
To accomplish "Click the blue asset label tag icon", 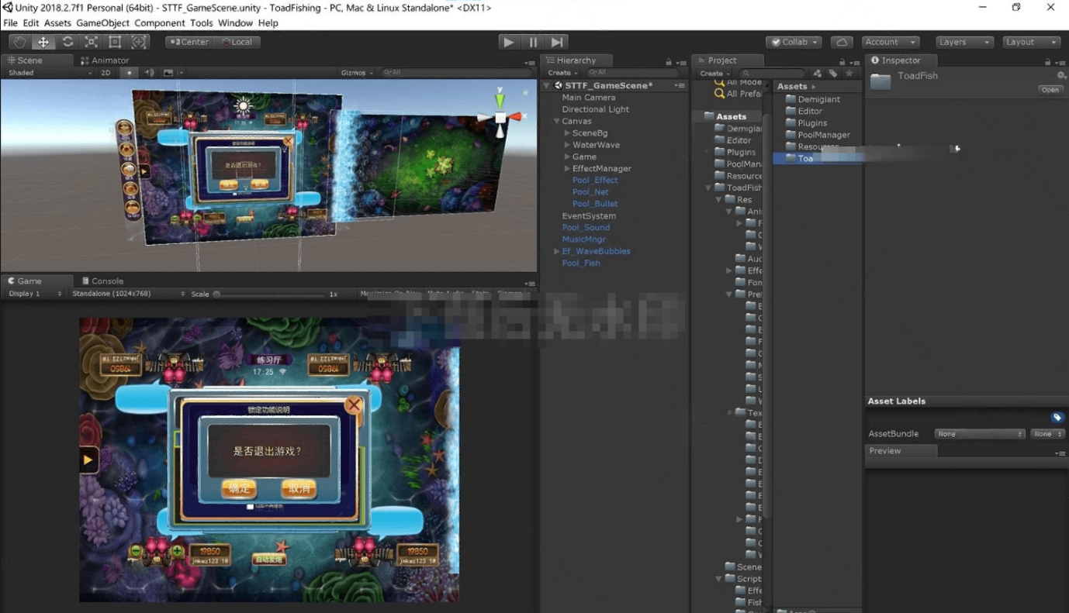I will [1057, 418].
